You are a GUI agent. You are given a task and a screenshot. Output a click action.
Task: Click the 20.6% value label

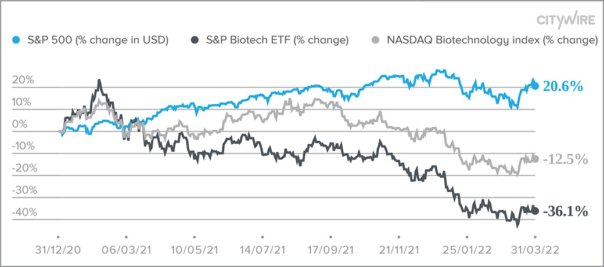(x=563, y=86)
